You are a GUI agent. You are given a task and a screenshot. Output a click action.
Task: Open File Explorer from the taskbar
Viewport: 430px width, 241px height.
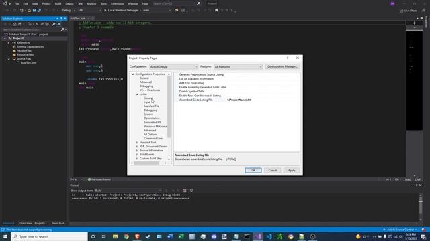tap(115, 236)
